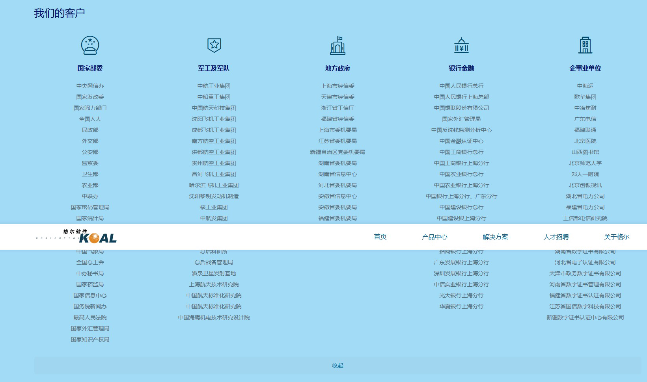Click the 国家部委 emblem icon
The height and width of the screenshot is (382, 647).
pos(90,45)
